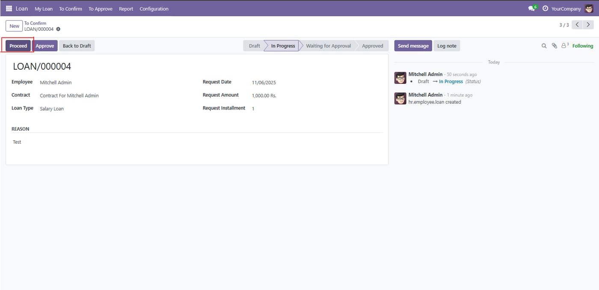The height and width of the screenshot is (290, 599).
Task: Click the Proceed button
Action: tap(18, 46)
